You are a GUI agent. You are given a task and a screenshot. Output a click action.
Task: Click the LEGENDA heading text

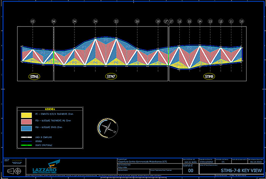point(50,109)
